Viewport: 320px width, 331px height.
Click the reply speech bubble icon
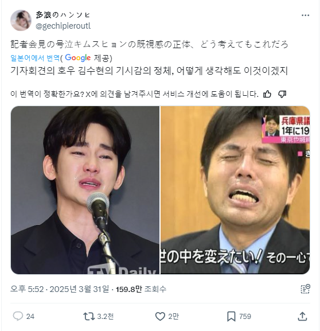(x=18, y=316)
